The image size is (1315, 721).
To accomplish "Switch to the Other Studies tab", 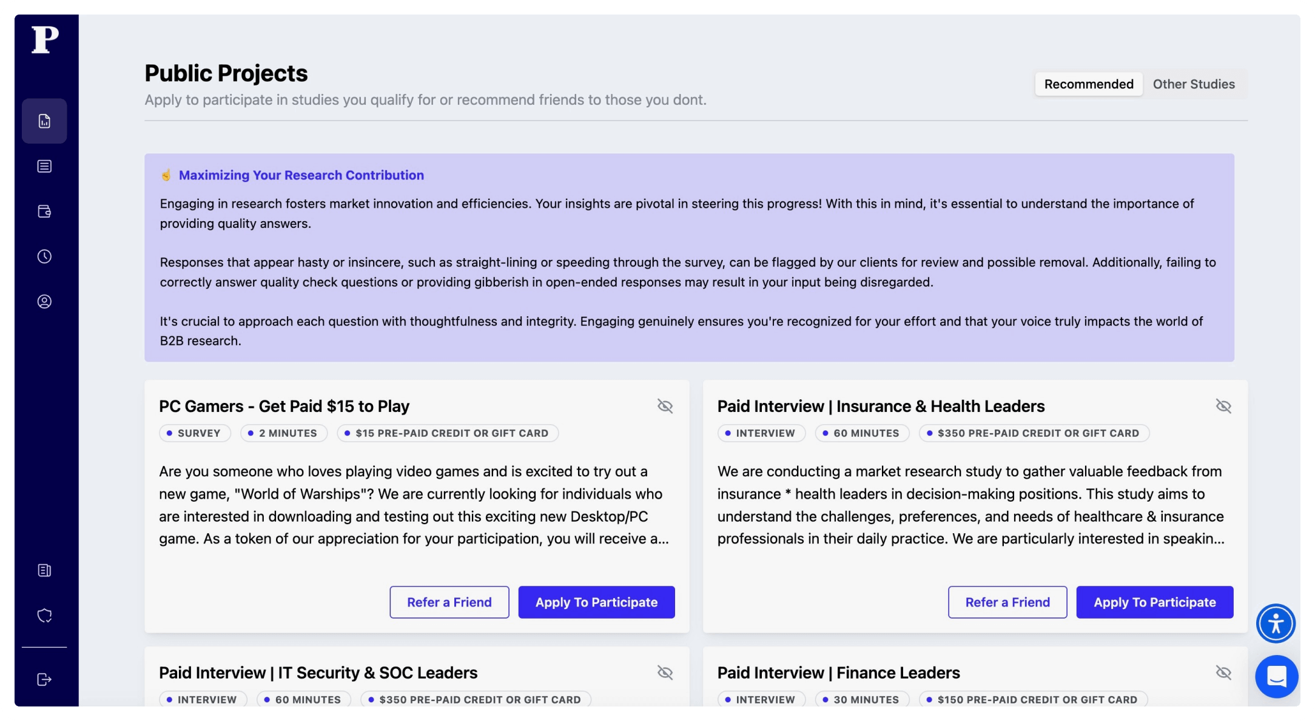I will [1194, 84].
